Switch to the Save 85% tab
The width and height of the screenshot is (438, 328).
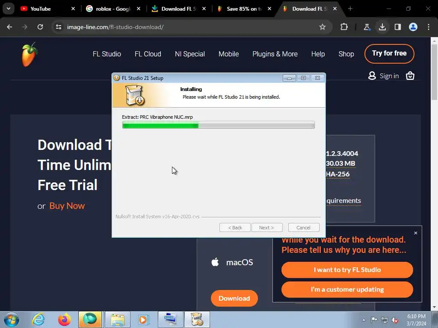(x=244, y=9)
